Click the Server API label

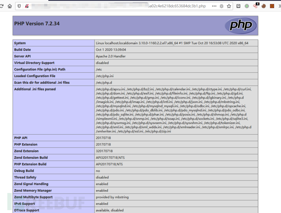(22, 56)
